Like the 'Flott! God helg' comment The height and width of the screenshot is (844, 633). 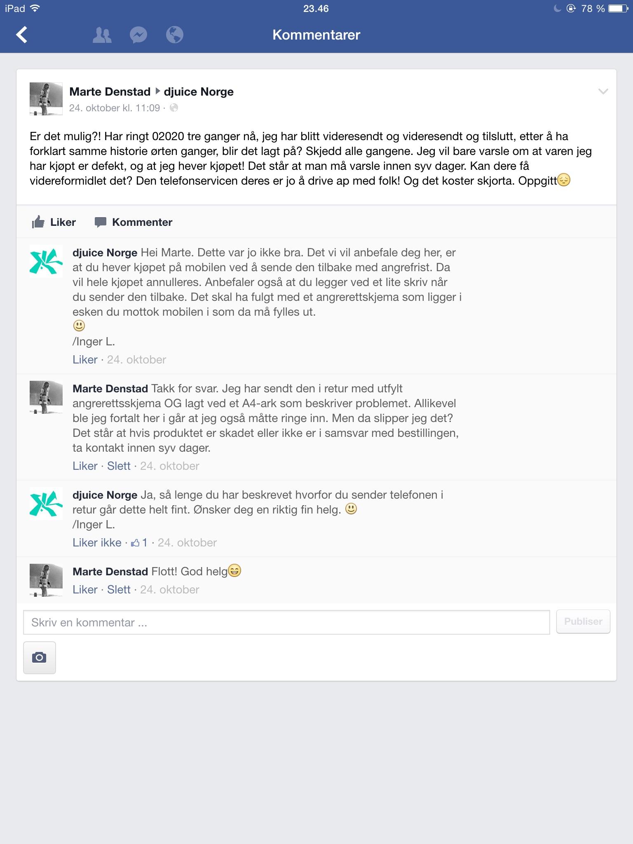[x=85, y=589]
